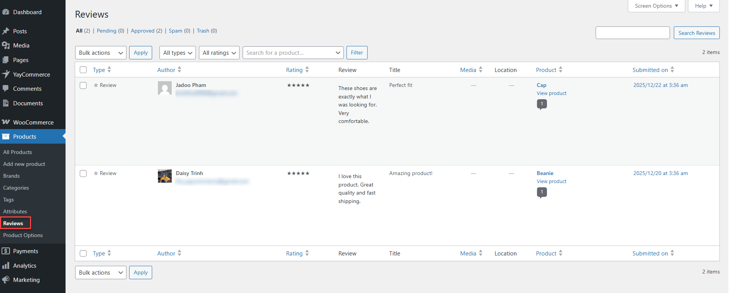
Task: Open the Analytics bar chart icon
Action: click(x=6, y=265)
